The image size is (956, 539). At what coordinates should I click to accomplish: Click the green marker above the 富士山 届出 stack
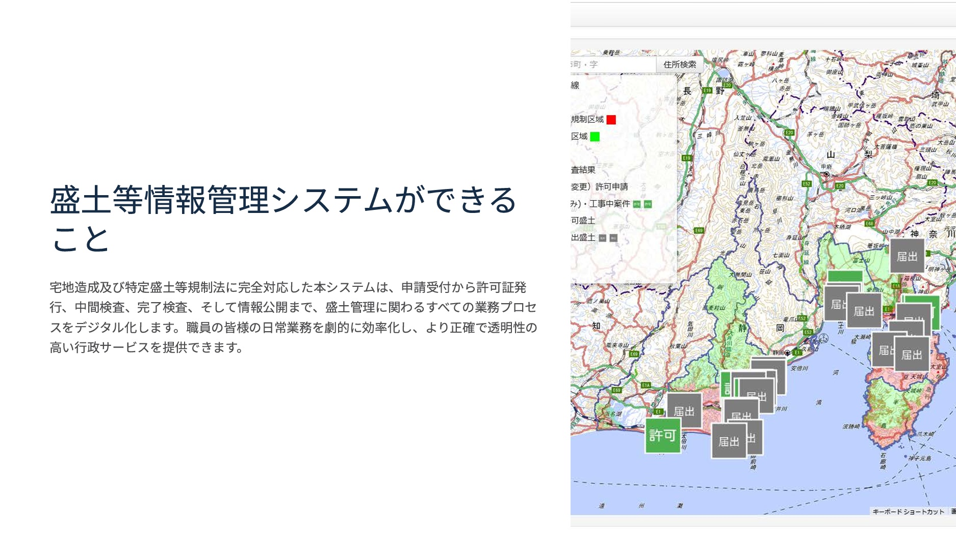(x=844, y=277)
